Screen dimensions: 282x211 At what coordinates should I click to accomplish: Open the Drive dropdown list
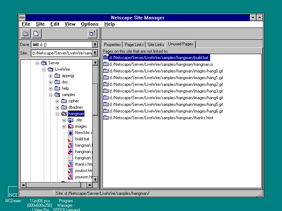[x=95, y=45]
